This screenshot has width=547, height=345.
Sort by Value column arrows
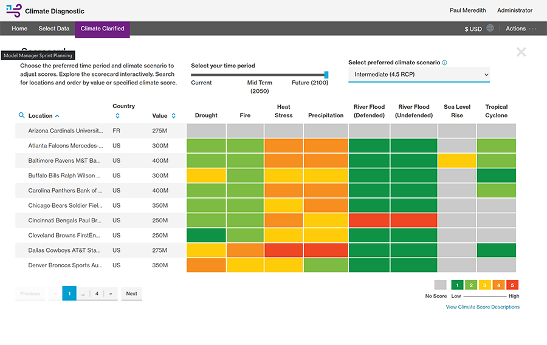173,115
